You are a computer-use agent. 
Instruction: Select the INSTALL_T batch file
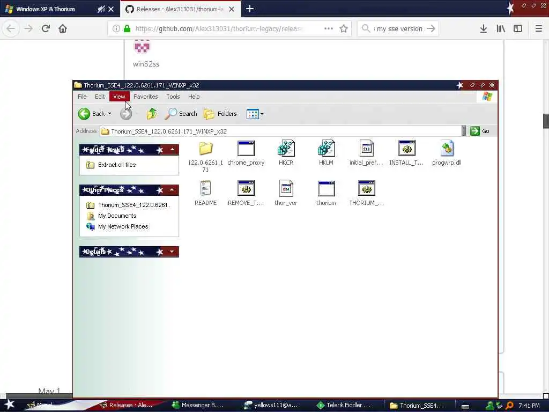point(406,148)
